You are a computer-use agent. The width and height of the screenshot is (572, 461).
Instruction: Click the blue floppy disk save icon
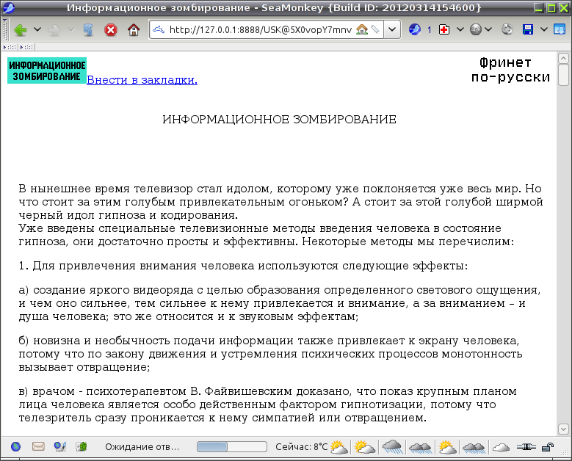tap(527, 30)
